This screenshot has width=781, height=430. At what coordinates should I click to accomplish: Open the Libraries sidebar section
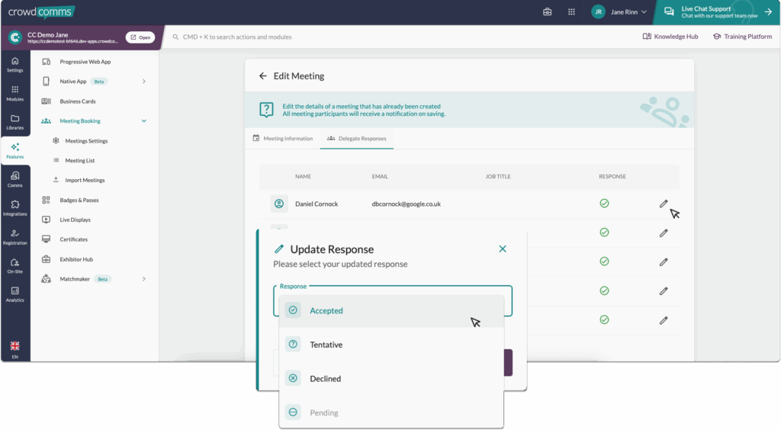click(14, 122)
